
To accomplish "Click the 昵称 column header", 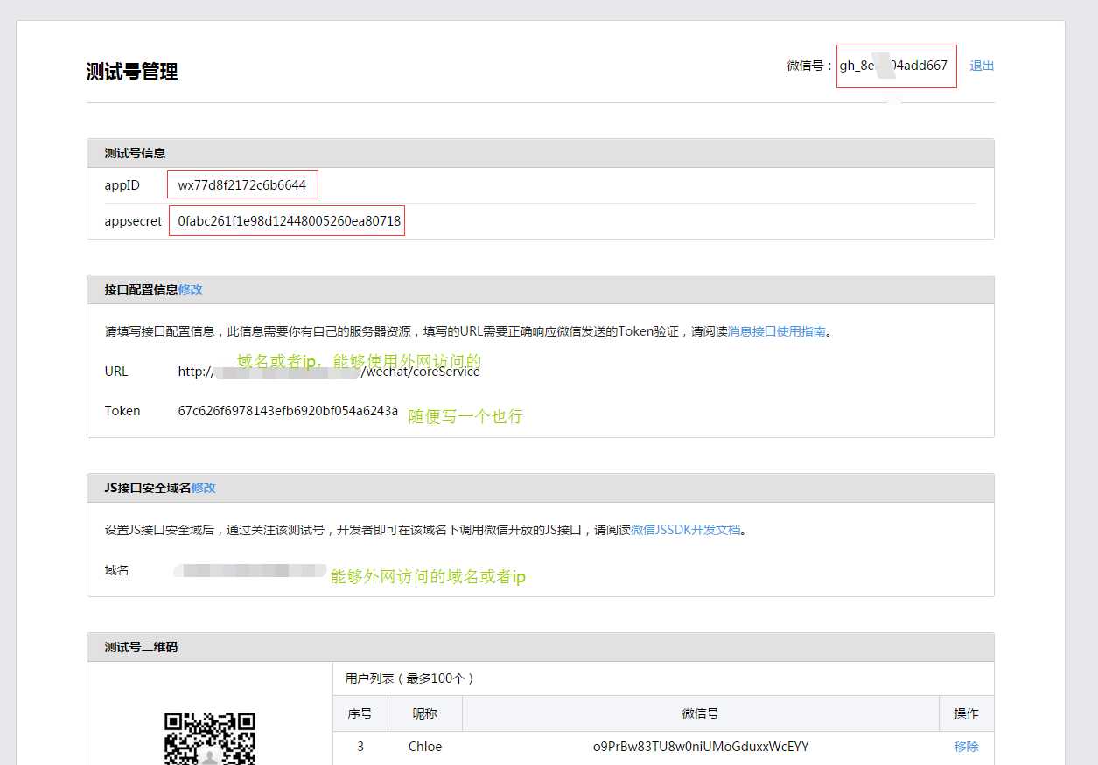I will [x=425, y=713].
